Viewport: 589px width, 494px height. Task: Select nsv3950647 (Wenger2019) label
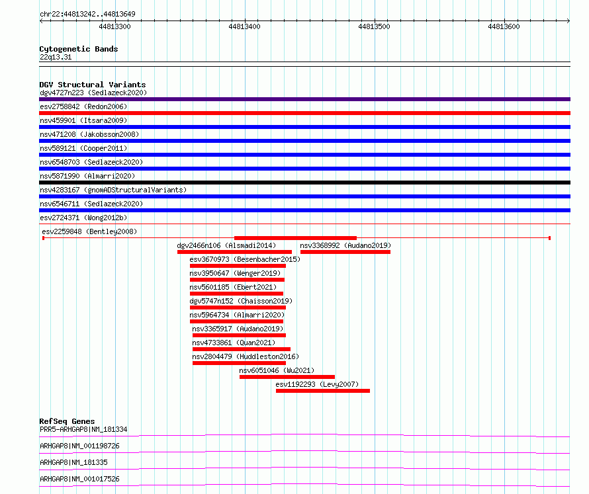click(235, 273)
